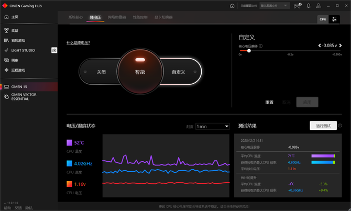351x211 pixels.
Task: Click the 重置 reset button
Action: 269,102
